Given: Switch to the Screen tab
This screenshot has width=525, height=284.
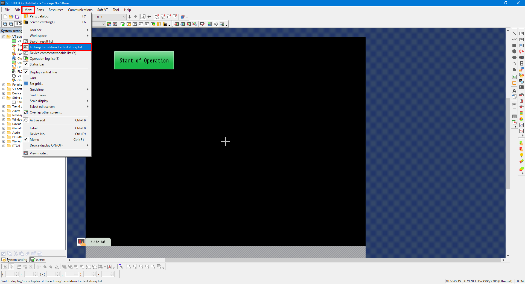Looking at the screenshot, I should (38, 260).
